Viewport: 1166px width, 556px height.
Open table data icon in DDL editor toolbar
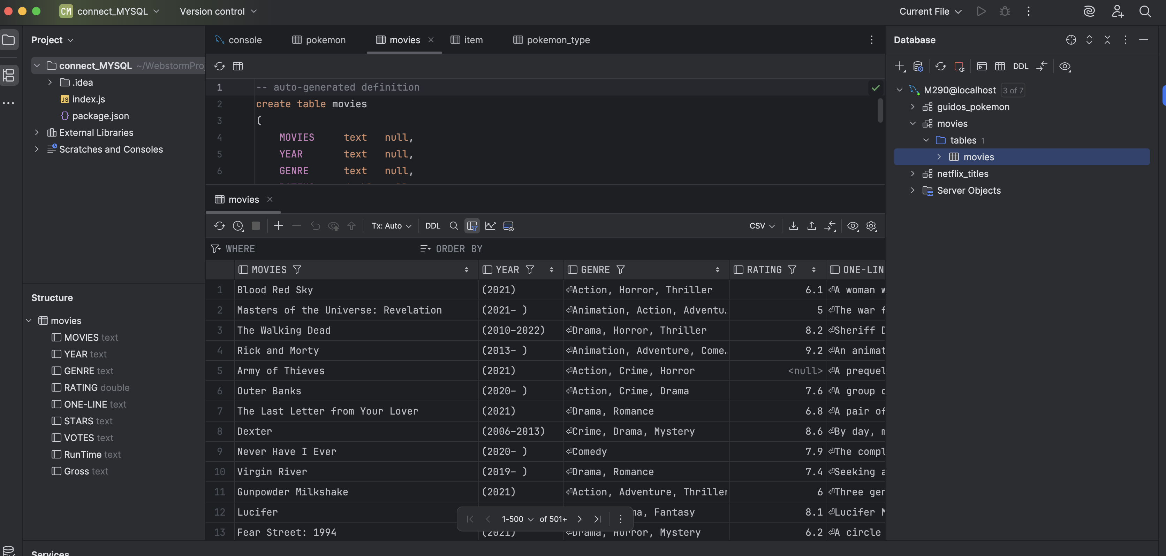pos(238,66)
